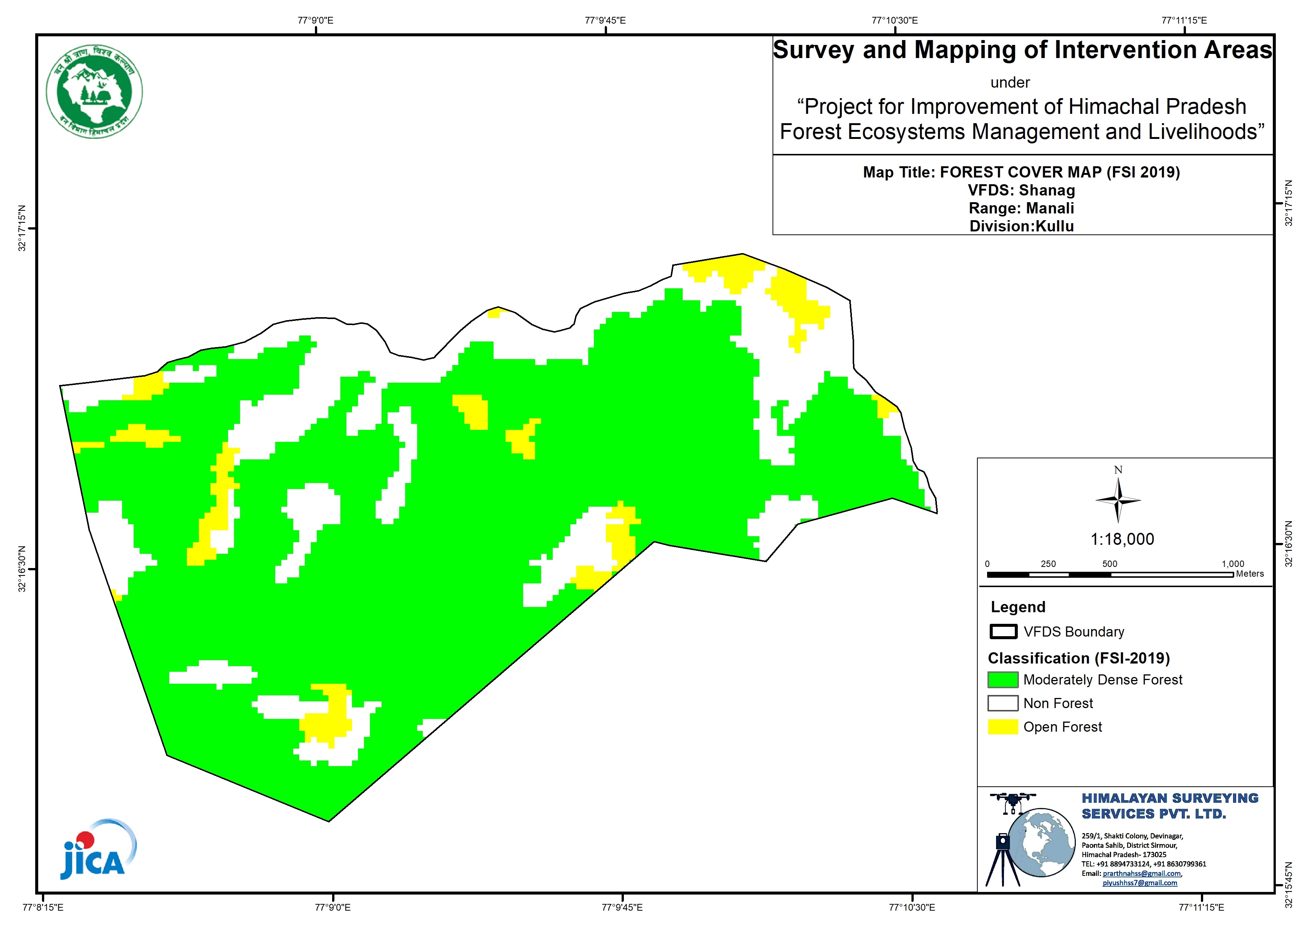Click the Non Forest white swatch
1314x929 pixels.
(x=1003, y=703)
